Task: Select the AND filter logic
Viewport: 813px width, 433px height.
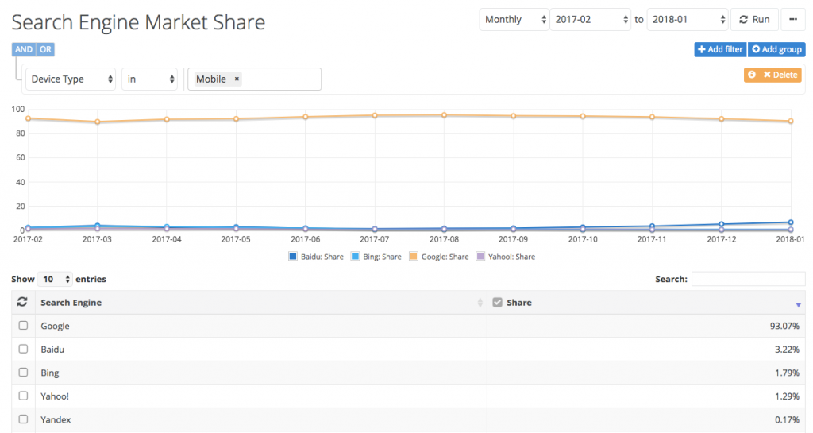Action: pyautogui.click(x=24, y=49)
